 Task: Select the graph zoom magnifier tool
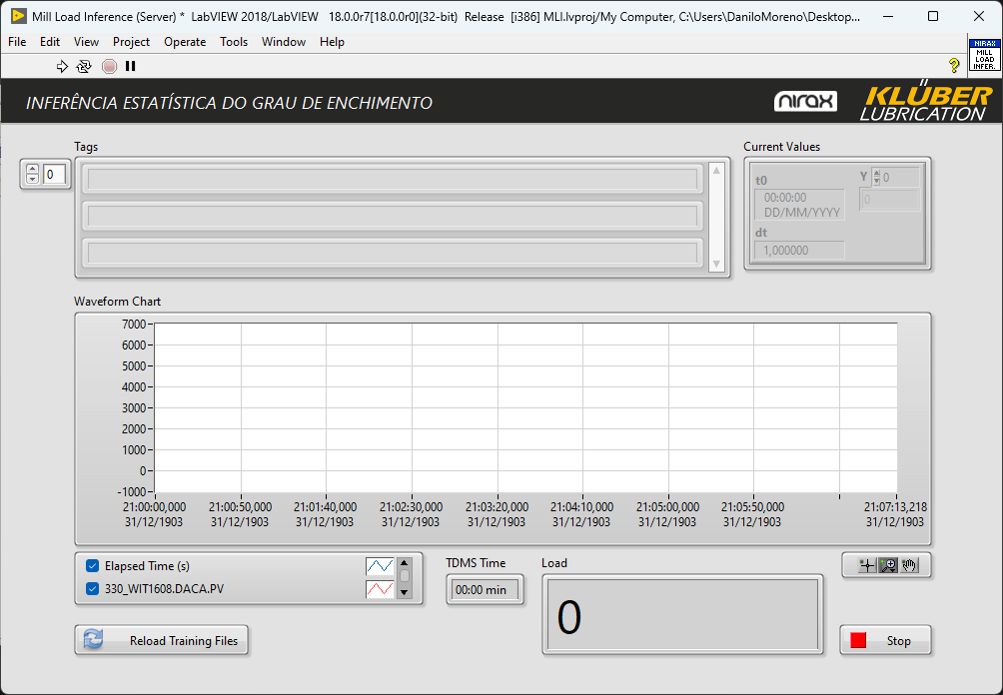tap(887, 565)
